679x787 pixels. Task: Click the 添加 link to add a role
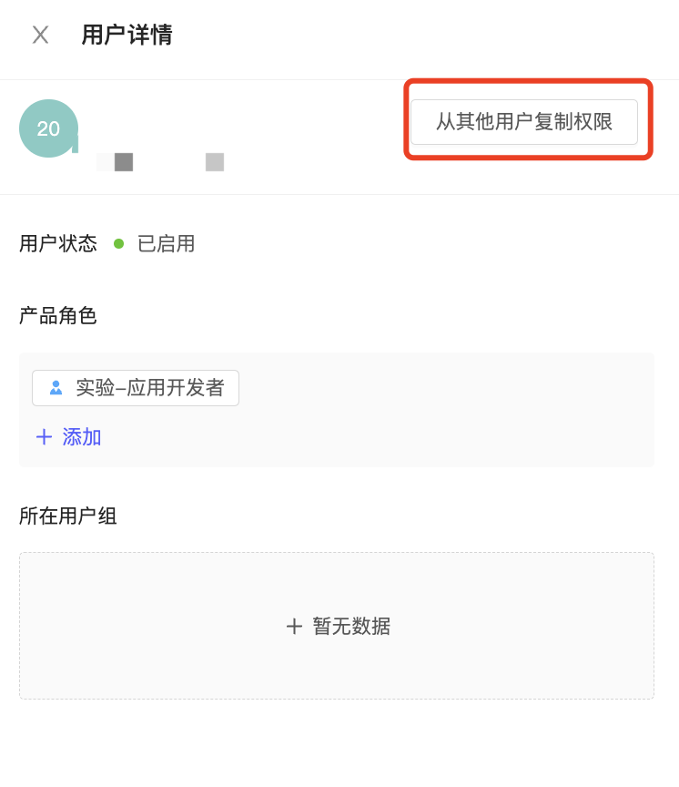tap(82, 436)
